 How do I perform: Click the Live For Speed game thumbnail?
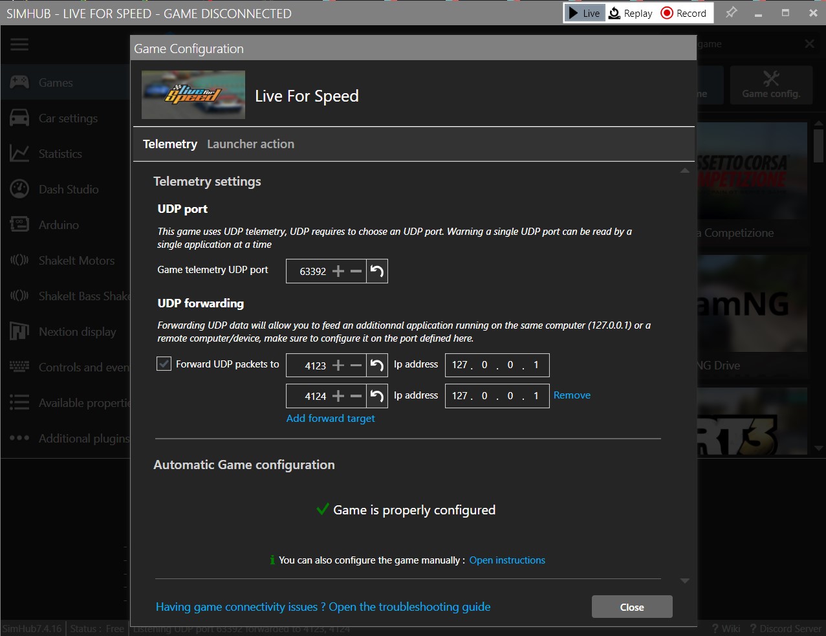point(193,94)
